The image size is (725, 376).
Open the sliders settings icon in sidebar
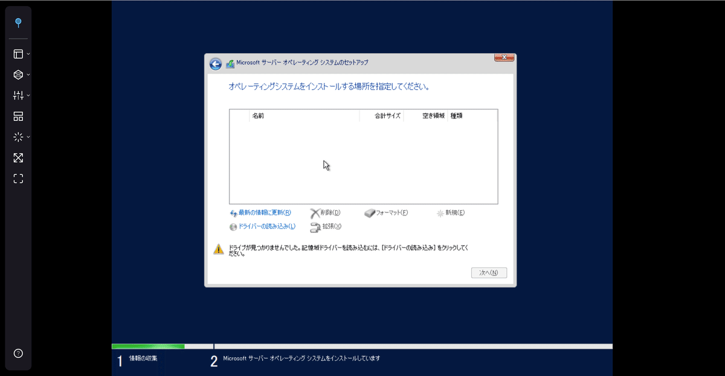[x=18, y=95]
